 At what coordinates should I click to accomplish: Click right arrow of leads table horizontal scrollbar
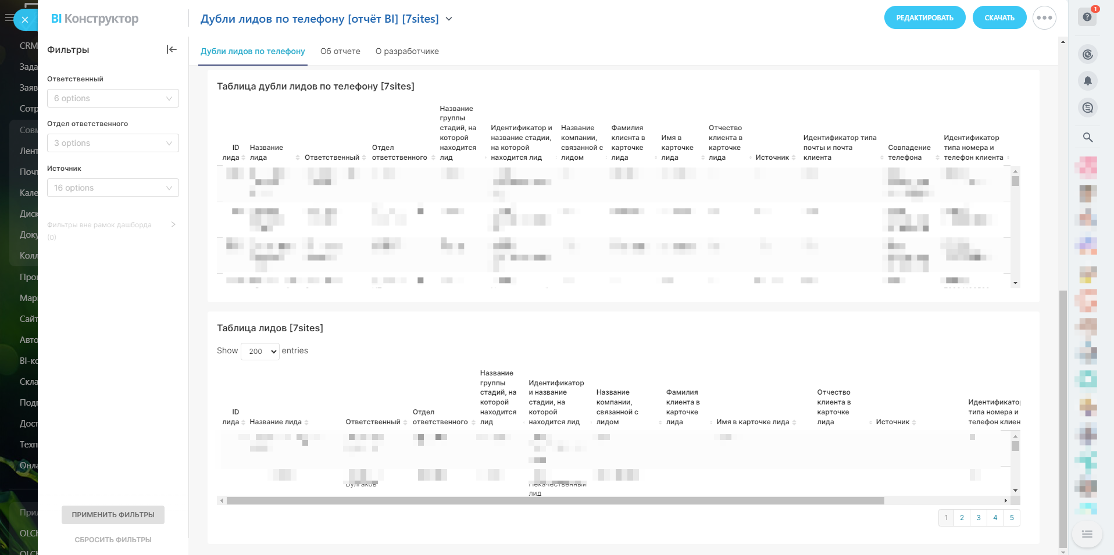(1006, 500)
